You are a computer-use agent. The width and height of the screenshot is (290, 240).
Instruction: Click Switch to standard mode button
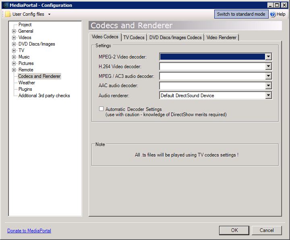(241, 14)
